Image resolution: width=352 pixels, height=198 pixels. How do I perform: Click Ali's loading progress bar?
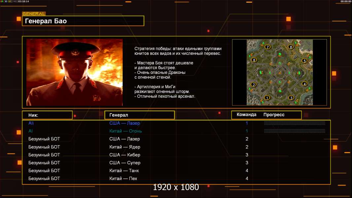295,123
